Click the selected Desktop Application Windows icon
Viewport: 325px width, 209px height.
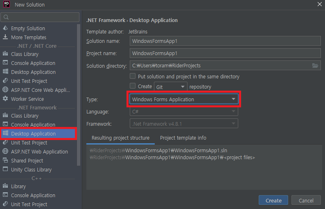pos(5,133)
